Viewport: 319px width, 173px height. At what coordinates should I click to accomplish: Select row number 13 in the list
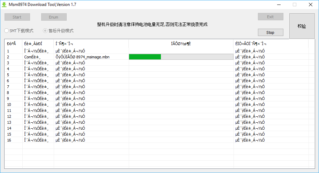[9, 122]
